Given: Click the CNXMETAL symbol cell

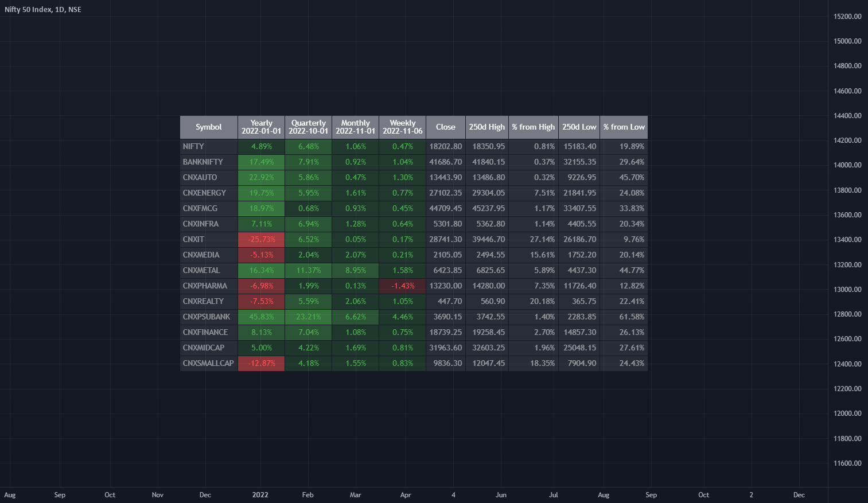Looking at the screenshot, I should pos(209,271).
